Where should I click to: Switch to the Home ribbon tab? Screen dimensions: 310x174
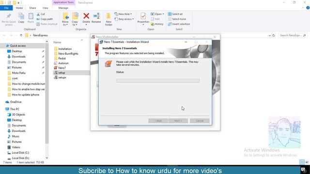point(19,8)
